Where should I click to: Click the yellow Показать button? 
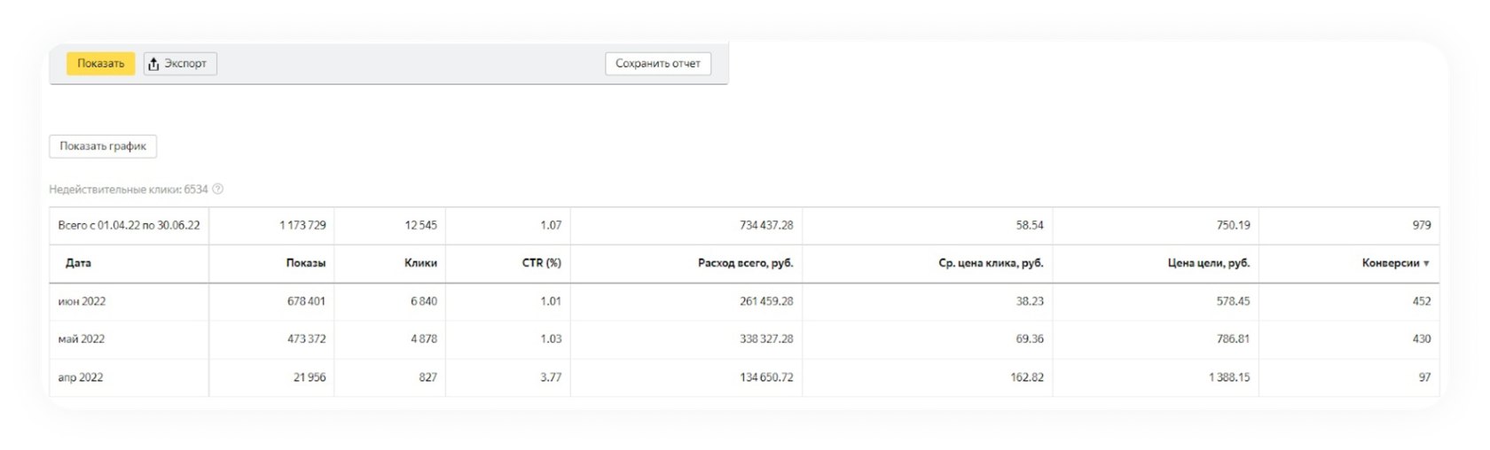(x=100, y=64)
